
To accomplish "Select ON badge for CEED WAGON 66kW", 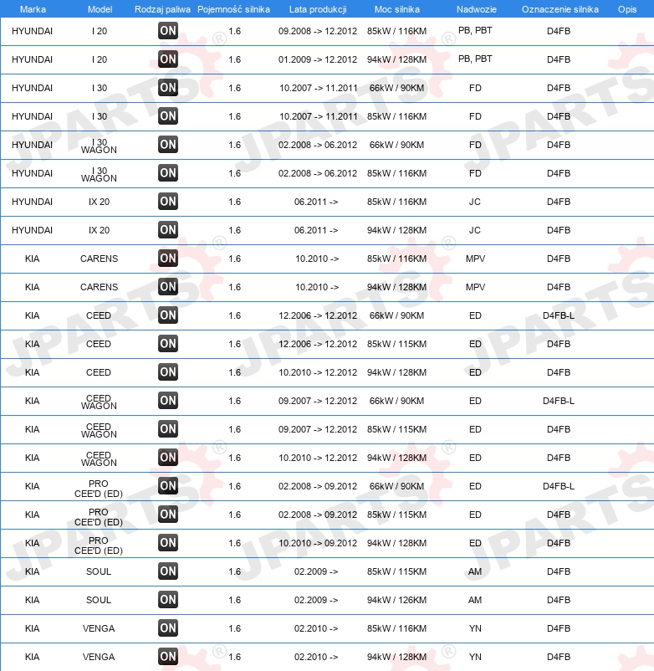I will [x=167, y=401].
